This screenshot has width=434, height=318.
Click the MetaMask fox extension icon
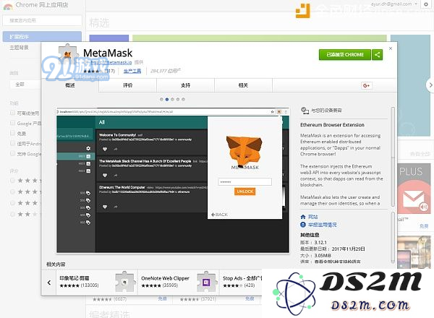tap(68, 54)
